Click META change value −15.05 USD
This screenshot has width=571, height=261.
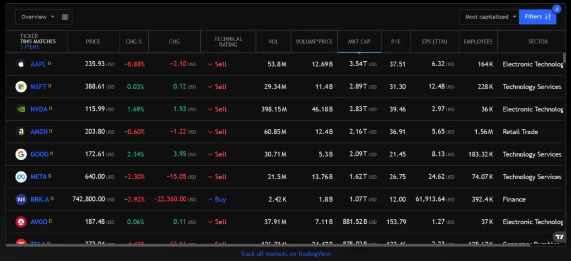(181, 176)
